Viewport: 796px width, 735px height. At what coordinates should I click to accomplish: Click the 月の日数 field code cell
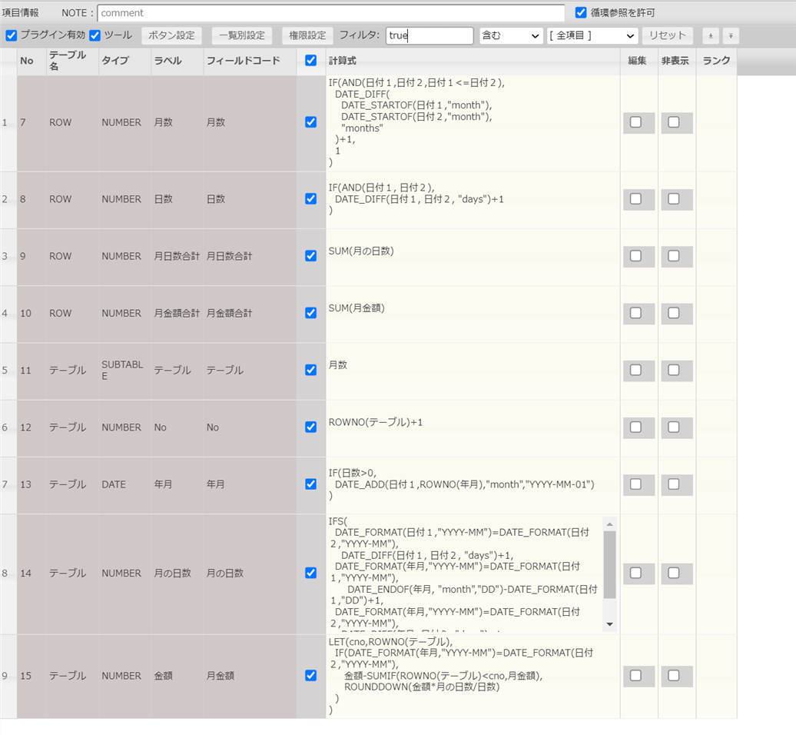tap(250, 574)
